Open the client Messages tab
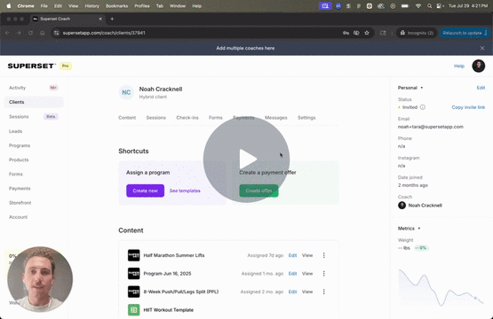This screenshot has width=493, height=319. pos(275,118)
